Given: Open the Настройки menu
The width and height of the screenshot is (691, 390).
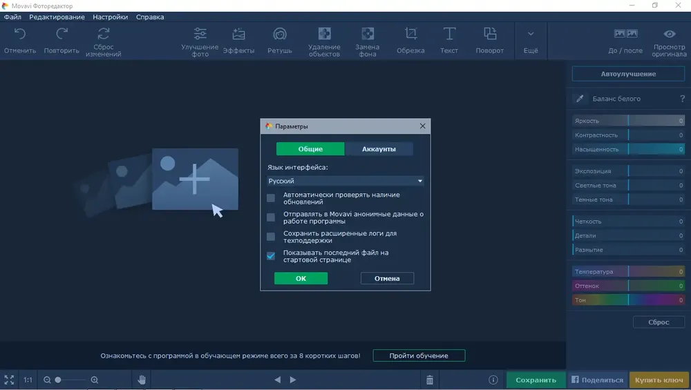Looking at the screenshot, I should click(111, 17).
